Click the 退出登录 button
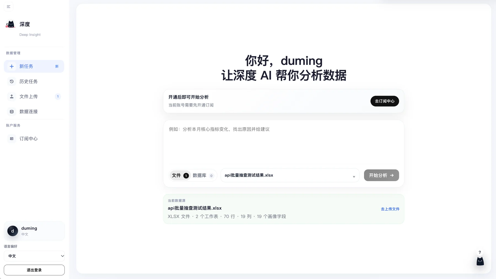Screen dimensions: 496x279 click(x=34, y=270)
